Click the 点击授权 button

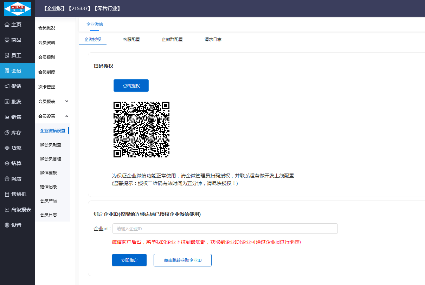(x=131, y=86)
